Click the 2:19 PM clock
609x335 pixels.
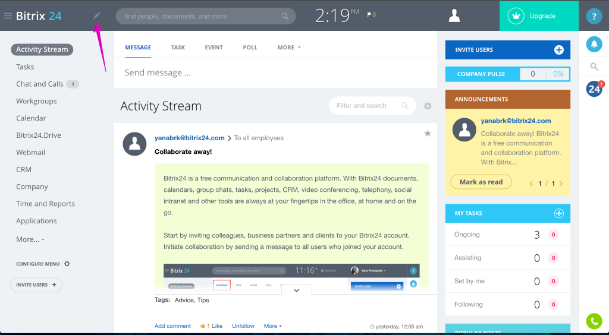tap(337, 16)
